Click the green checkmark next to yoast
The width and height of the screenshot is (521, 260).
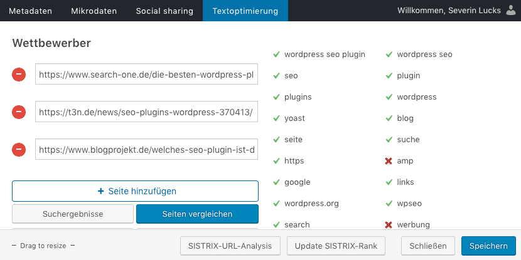276,118
